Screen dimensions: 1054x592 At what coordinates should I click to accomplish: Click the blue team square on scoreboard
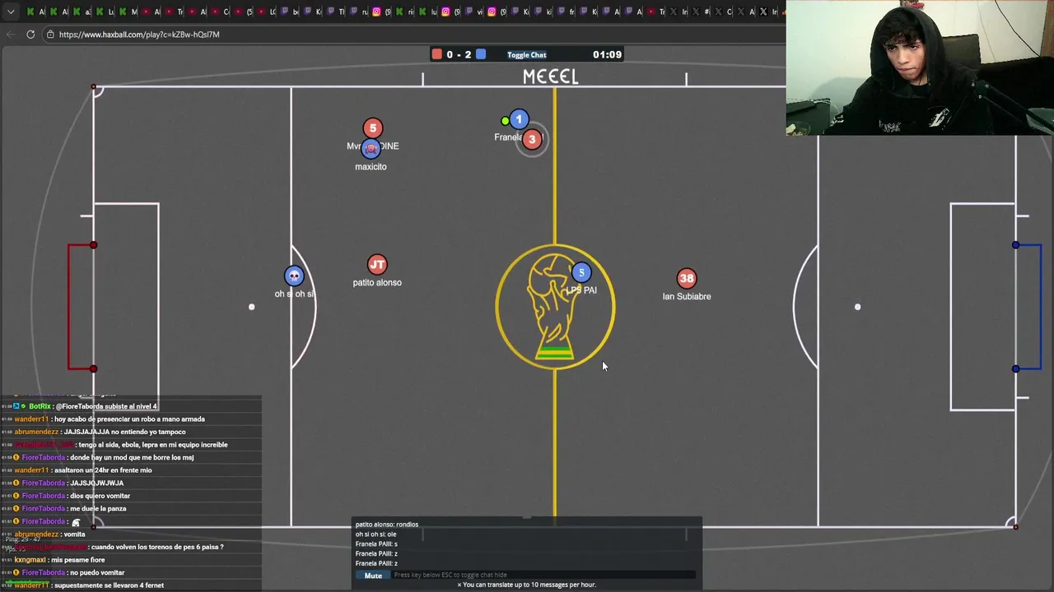[481, 54]
